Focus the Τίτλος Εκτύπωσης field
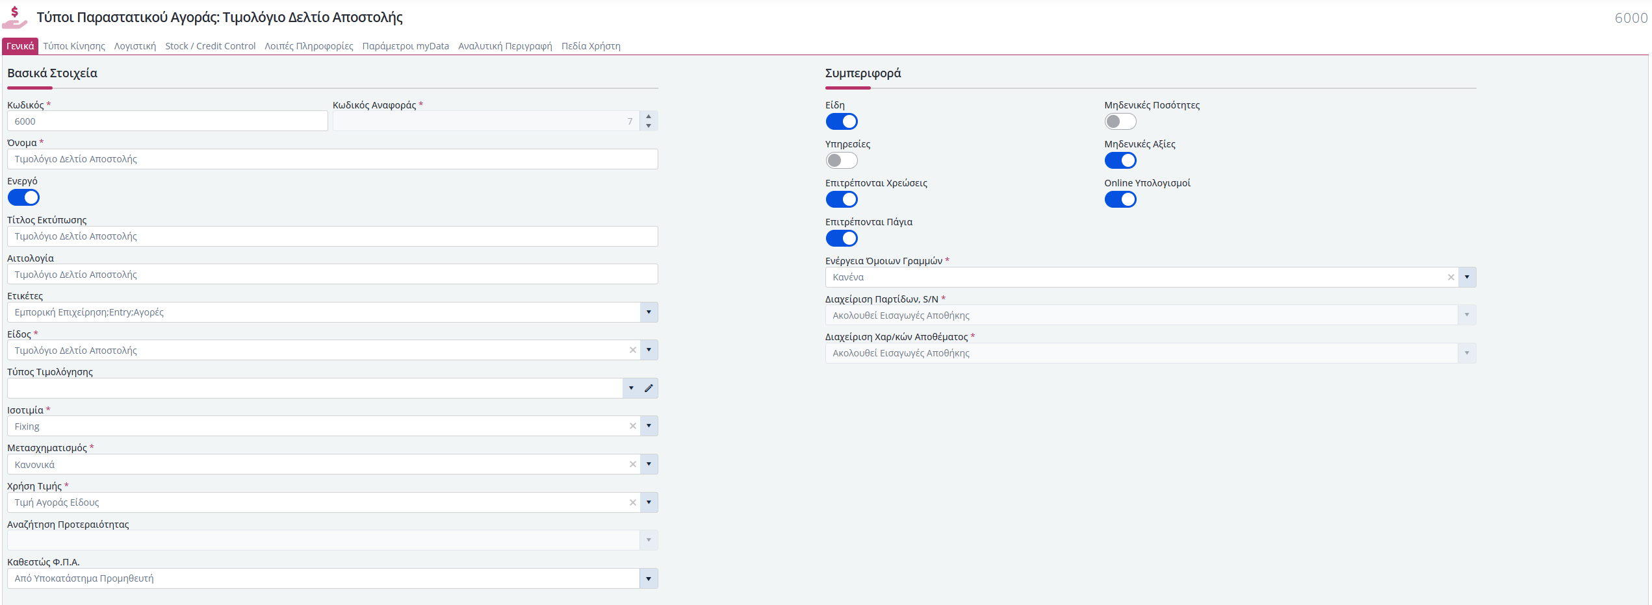Viewport: 1652px width, 605px height. pos(333,236)
